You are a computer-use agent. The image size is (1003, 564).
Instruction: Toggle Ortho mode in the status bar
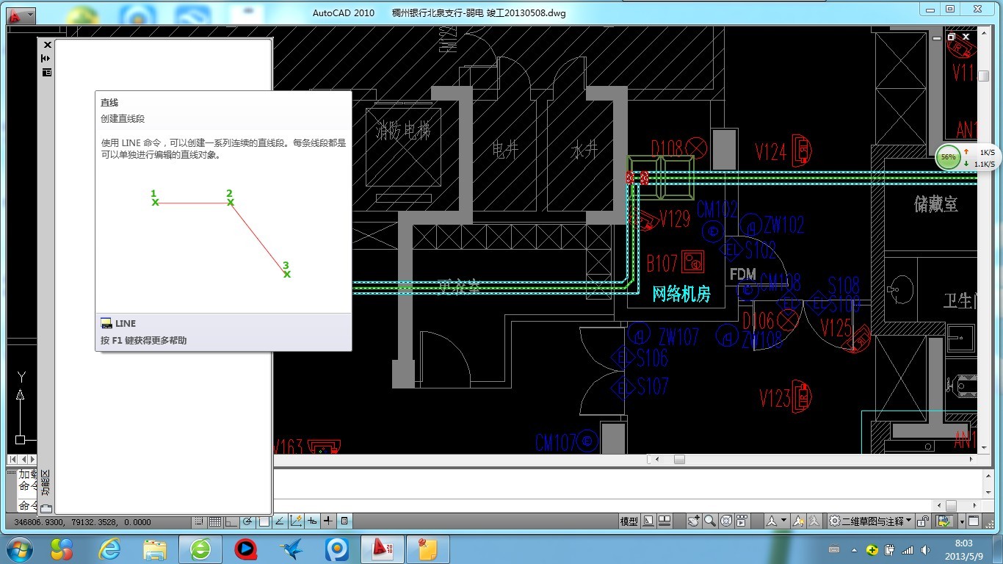(x=231, y=521)
